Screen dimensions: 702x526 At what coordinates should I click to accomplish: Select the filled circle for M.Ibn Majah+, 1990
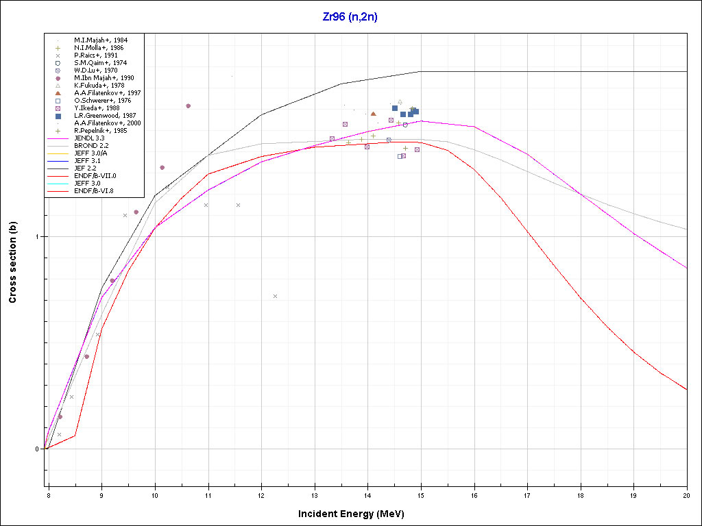(58, 78)
